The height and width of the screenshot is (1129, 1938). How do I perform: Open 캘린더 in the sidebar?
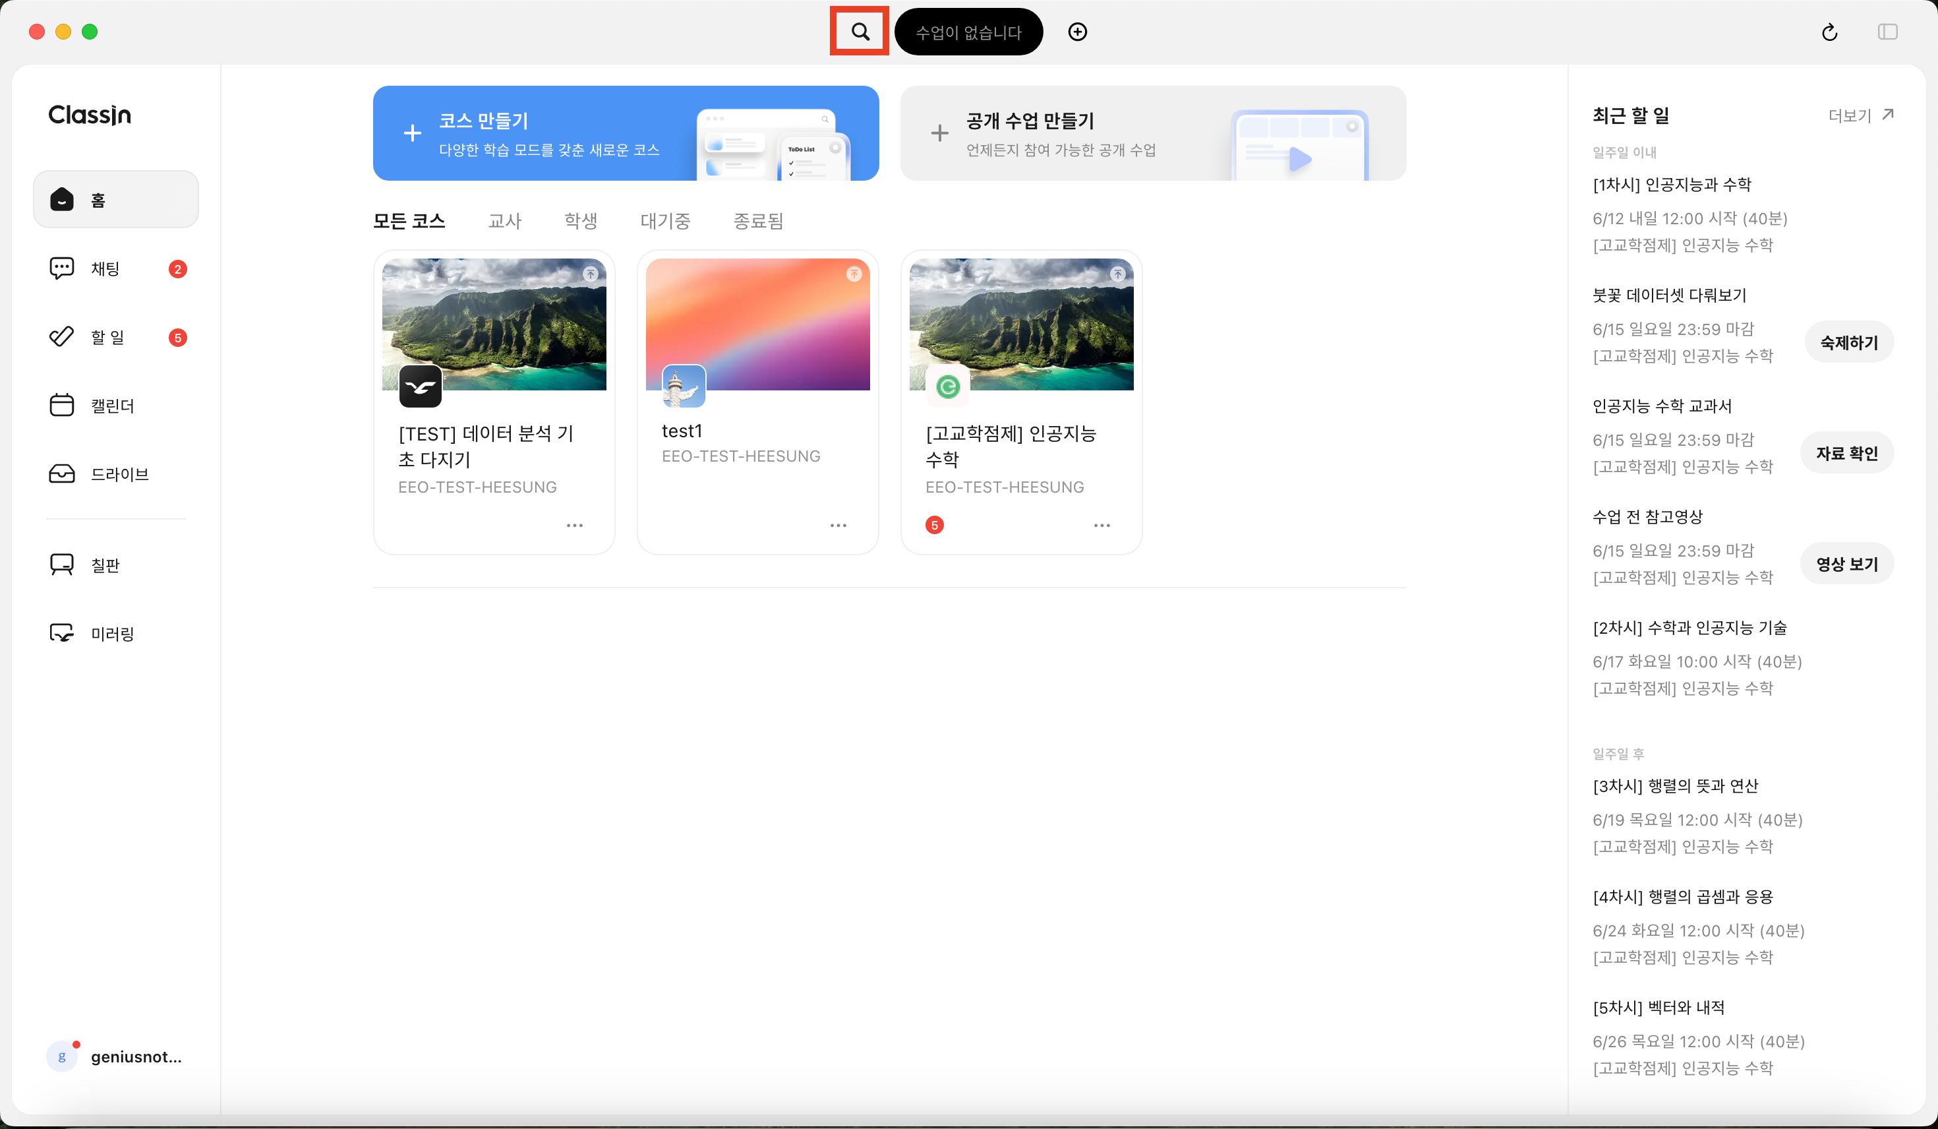pyautogui.click(x=116, y=406)
